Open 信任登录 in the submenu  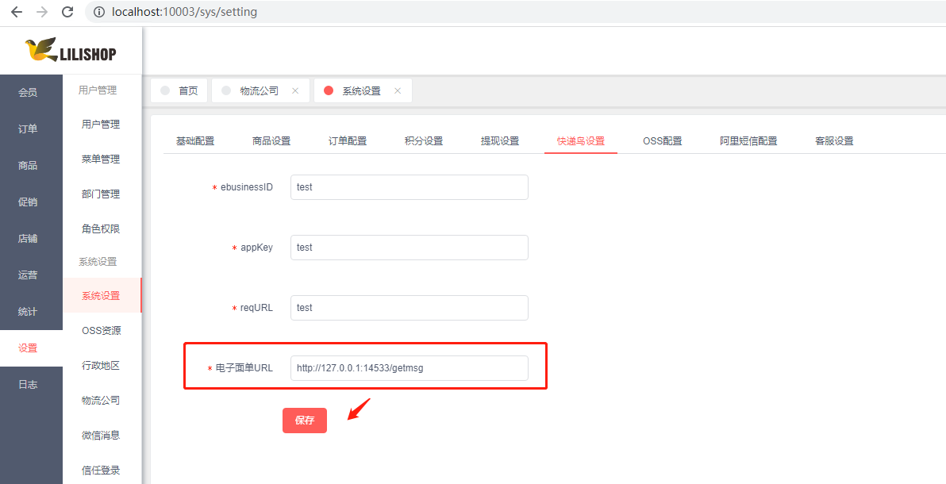(x=102, y=471)
